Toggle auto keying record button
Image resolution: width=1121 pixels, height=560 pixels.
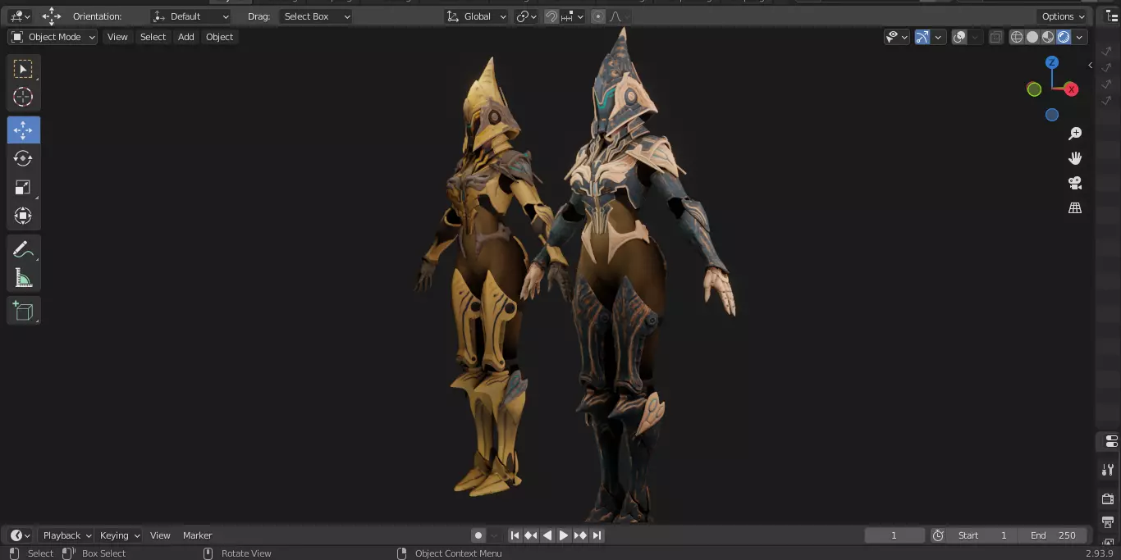coord(478,535)
